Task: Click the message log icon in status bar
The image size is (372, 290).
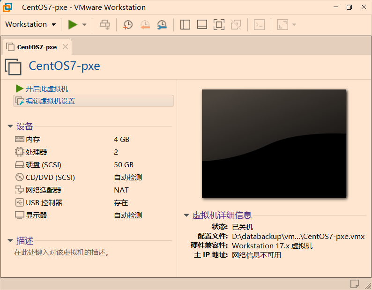Action: click(x=355, y=284)
